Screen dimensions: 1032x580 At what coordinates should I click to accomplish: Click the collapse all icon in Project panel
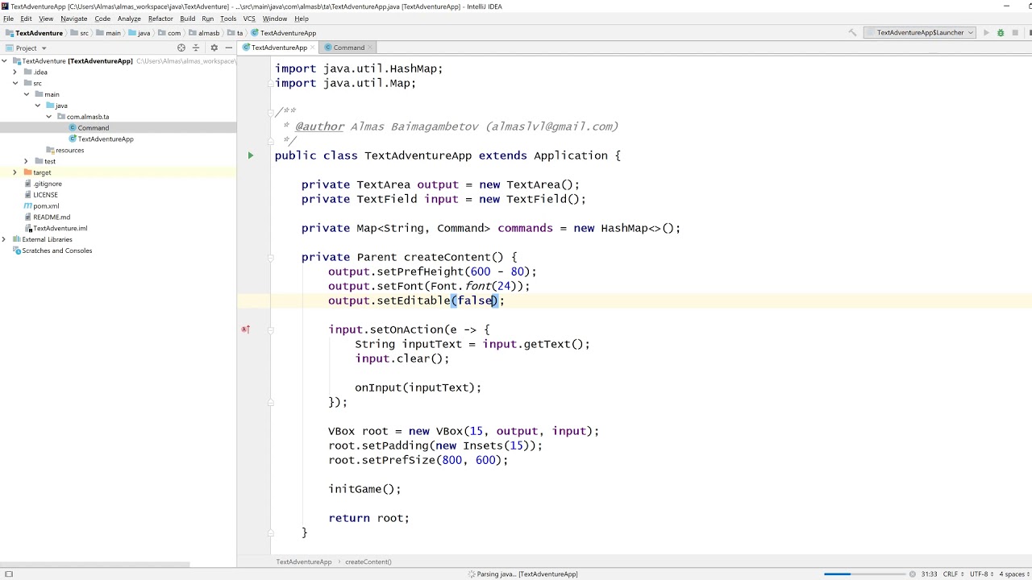pos(195,48)
